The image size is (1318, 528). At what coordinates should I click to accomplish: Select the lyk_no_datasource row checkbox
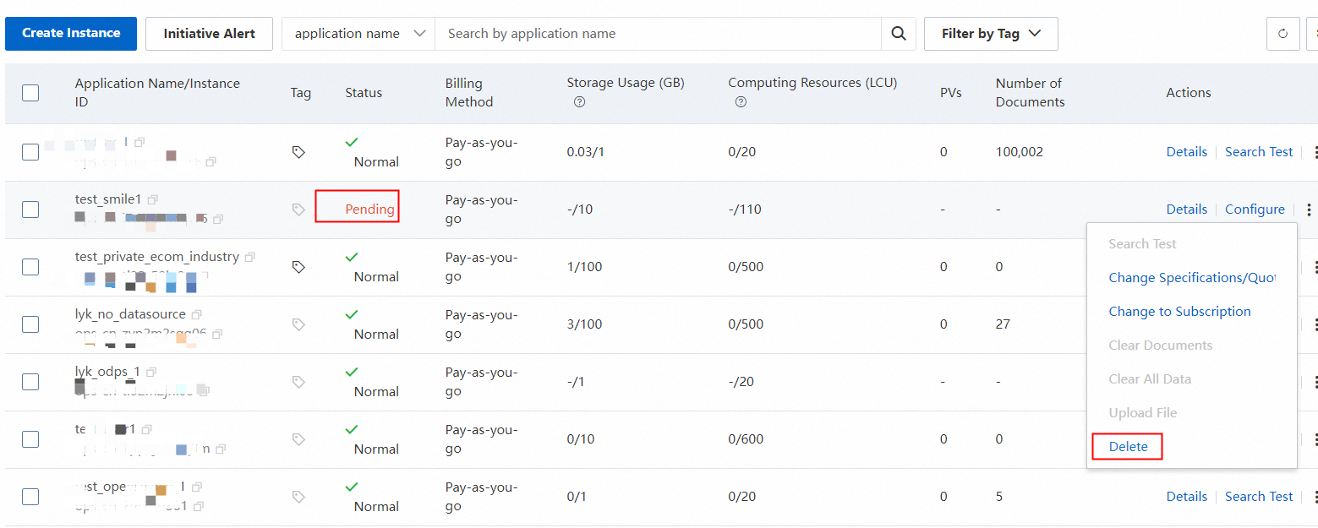(30, 324)
